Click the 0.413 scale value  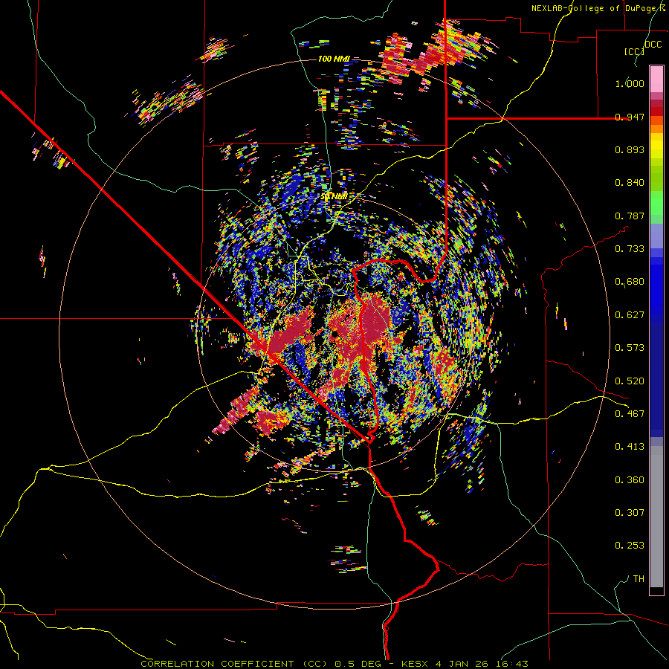630,447
